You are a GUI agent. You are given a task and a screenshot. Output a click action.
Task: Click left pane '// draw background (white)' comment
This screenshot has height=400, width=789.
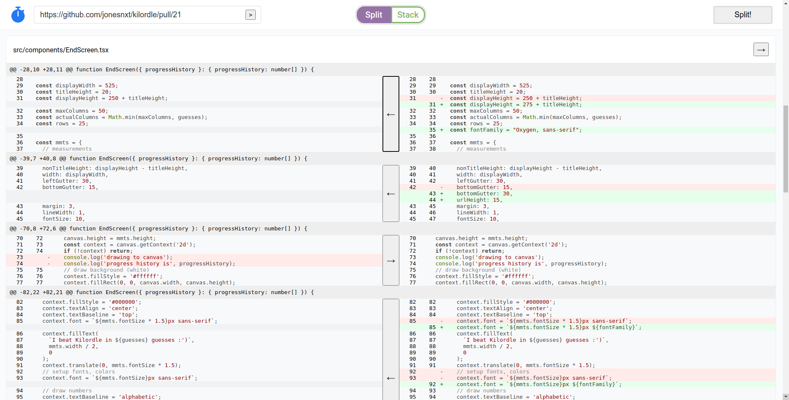click(x=194, y=270)
